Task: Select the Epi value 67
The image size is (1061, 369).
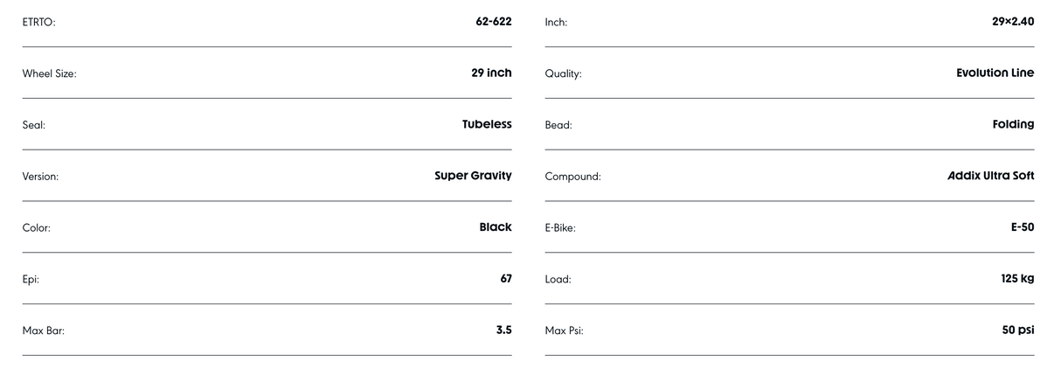Action: tap(505, 279)
